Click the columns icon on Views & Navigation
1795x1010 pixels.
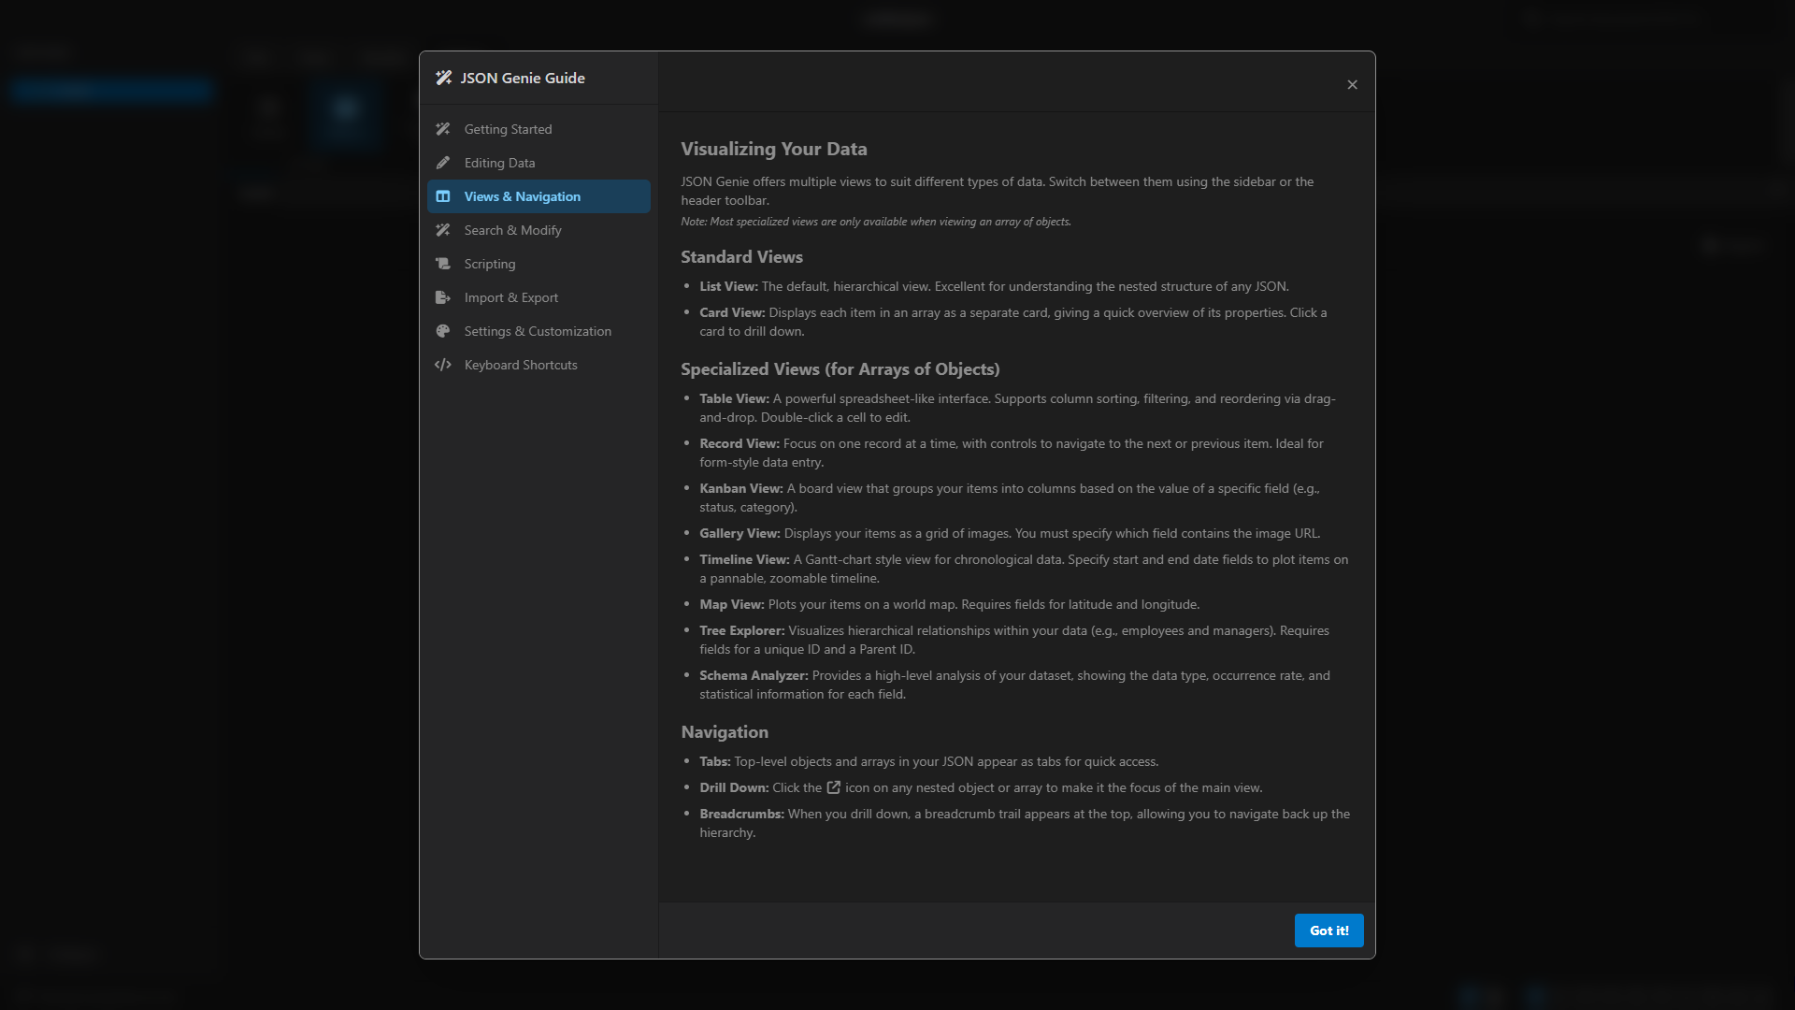pos(444,196)
